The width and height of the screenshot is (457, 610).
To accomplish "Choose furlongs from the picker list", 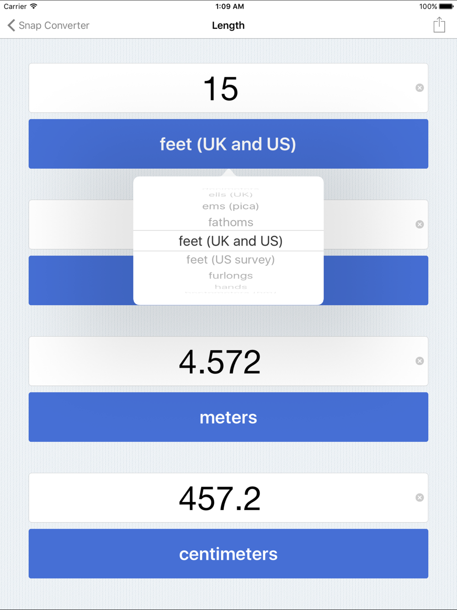I will point(230,276).
